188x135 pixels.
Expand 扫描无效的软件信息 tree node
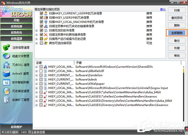pyautogui.click(x=37, y=31)
